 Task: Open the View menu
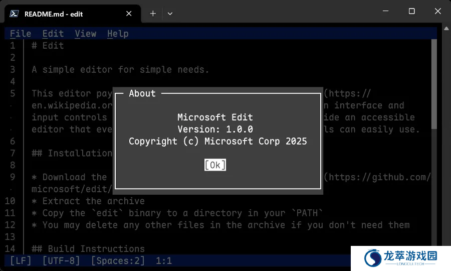point(85,34)
